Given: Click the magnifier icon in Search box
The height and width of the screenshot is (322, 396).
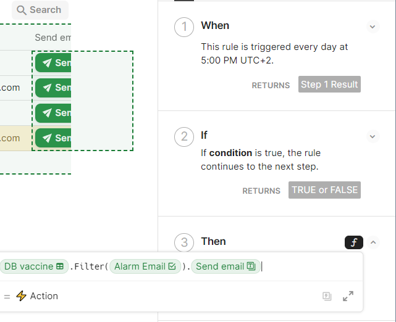Looking at the screenshot, I should click(22, 10).
